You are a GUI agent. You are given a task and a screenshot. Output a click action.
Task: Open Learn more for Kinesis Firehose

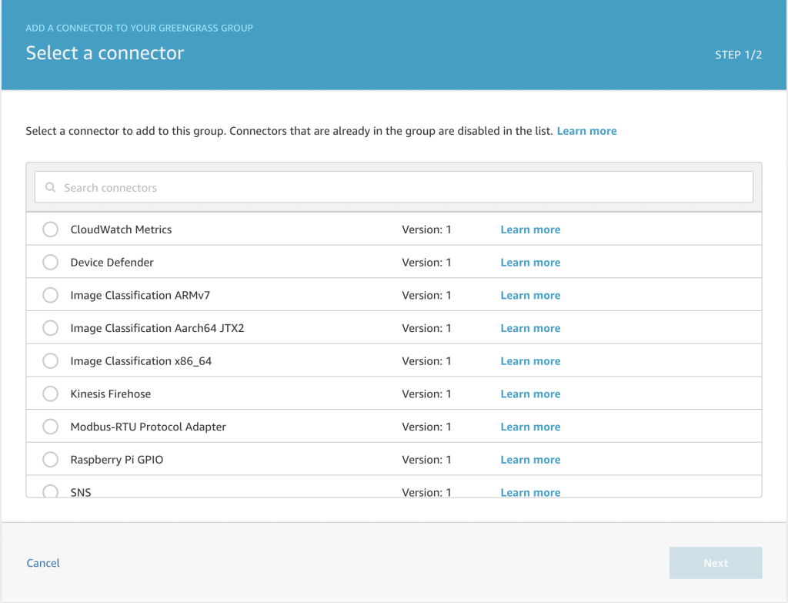[530, 394]
